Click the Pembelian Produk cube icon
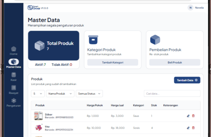The image size is (211, 137). pos(155,40)
